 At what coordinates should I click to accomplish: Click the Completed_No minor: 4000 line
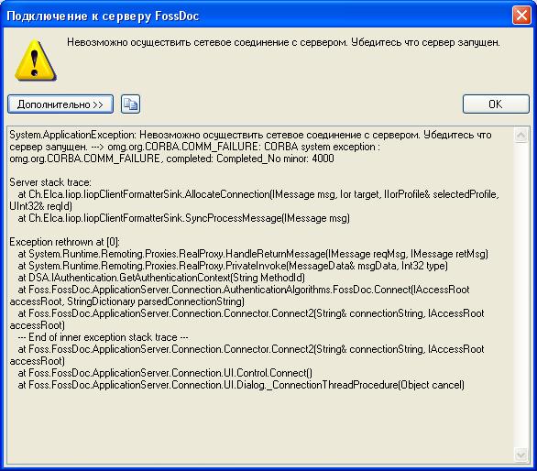(x=171, y=159)
